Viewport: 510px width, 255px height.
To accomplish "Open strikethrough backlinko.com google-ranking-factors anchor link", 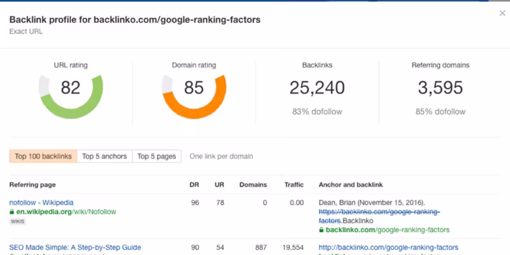I will (379, 216).
